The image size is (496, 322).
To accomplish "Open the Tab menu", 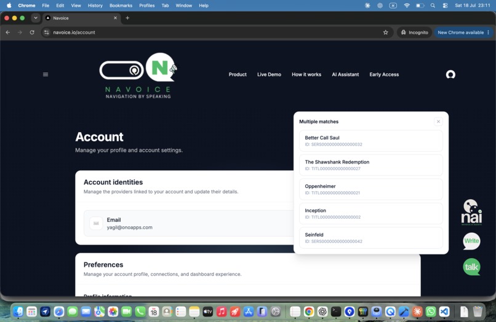I will [165, 6].
